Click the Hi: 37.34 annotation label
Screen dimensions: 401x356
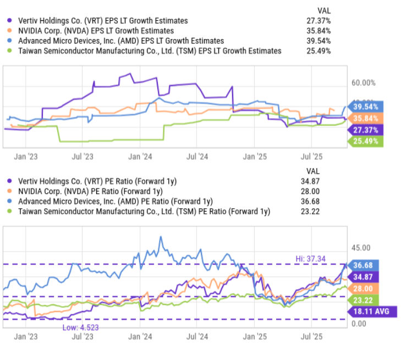(310, 259)
